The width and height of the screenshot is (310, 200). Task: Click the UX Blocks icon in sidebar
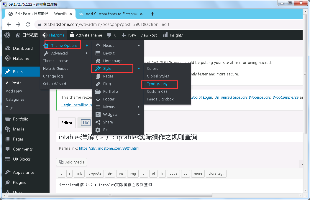pyautogui.click(x=8, y=159)
